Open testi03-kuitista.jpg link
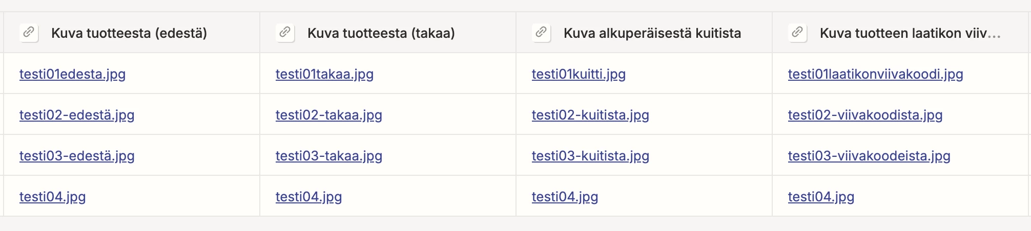Viewport: 1031px width, 231px height. (x=590, y=156)
